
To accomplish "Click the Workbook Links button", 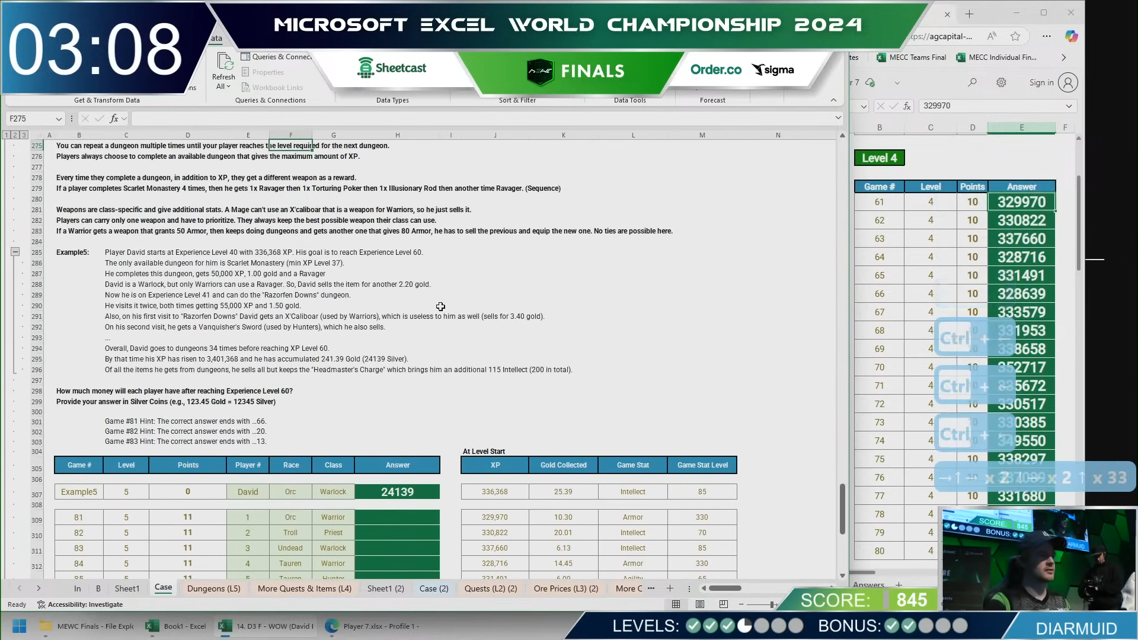I will pos(272,88).
